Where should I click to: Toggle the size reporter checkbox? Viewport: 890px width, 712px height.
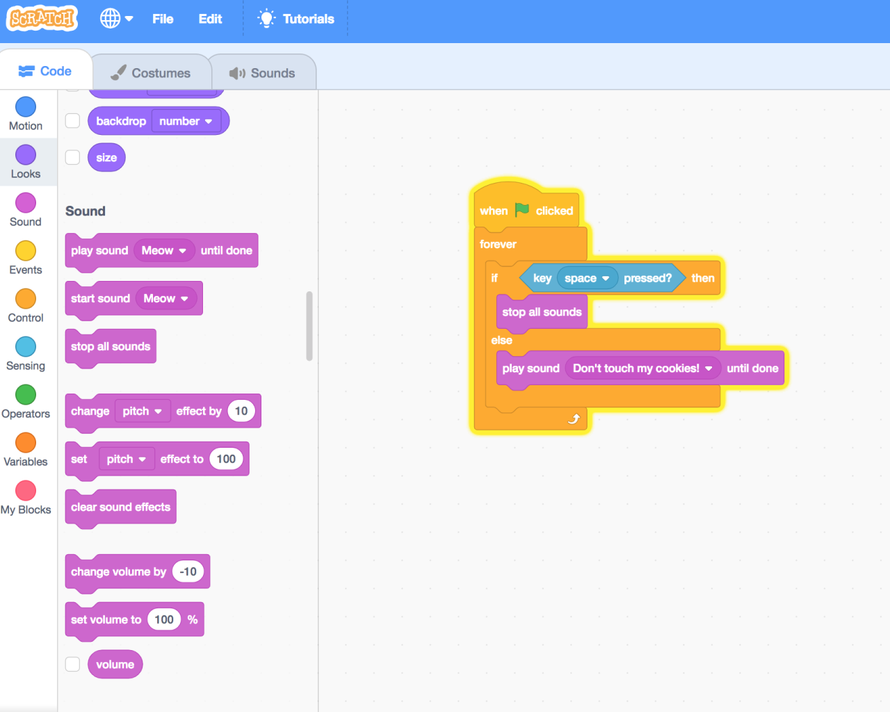[72, 157]
